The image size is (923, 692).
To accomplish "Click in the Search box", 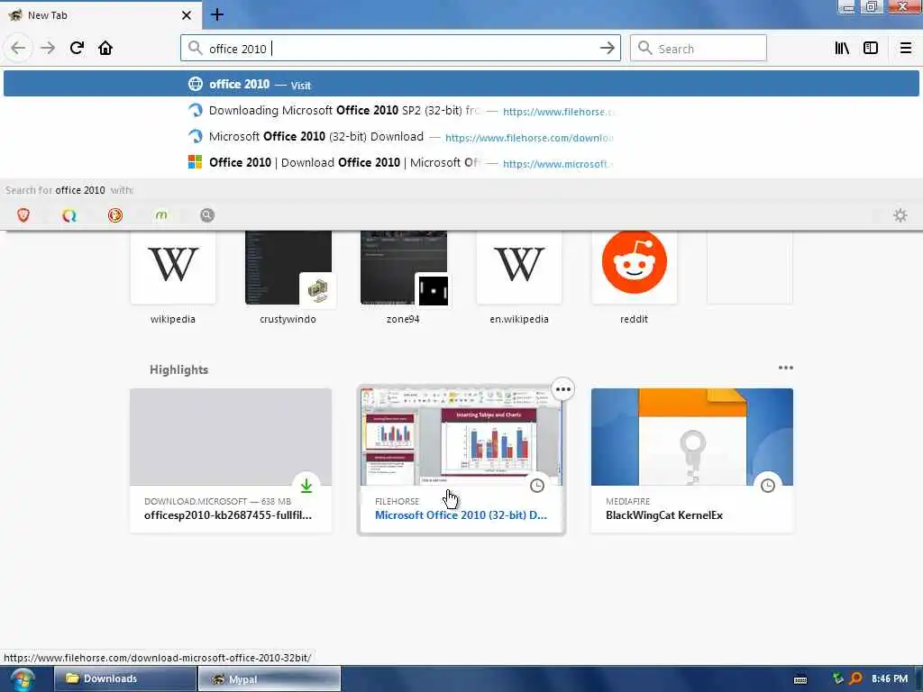I will (x=699, y=49).
